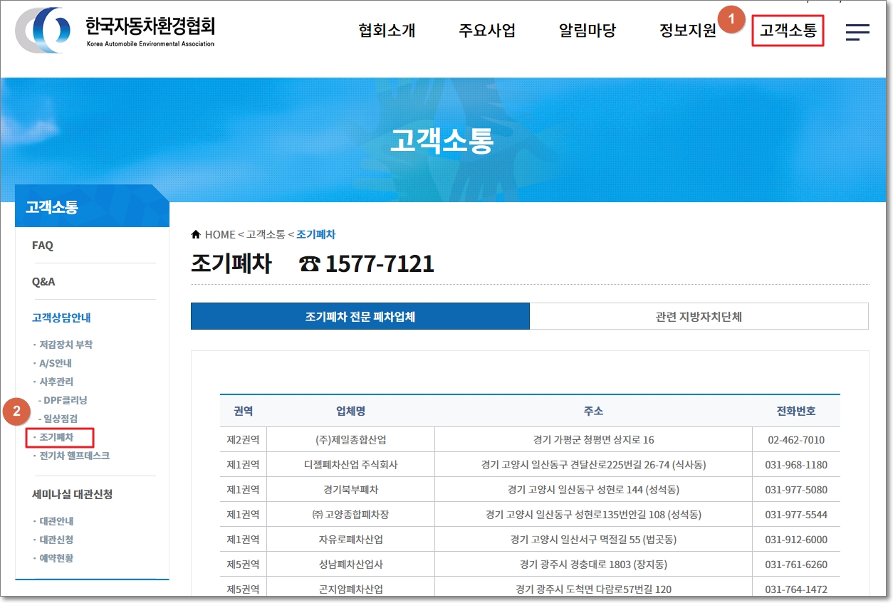The height and width of the screenshot is (603, 893).
Task: Click 조기폐차 in the breadcrumb
Action: (x=315, y=234)
